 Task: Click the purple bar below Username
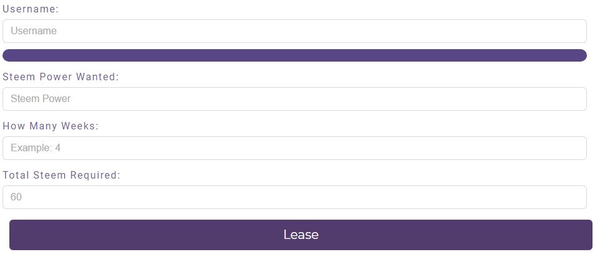click(294, 55)
